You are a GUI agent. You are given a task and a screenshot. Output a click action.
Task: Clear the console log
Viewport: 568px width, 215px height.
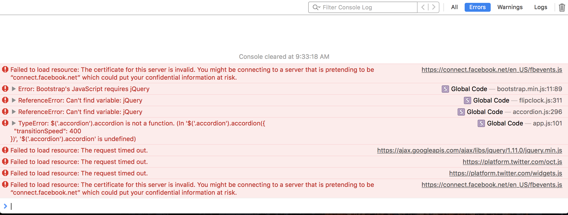(x=561, y=7)
